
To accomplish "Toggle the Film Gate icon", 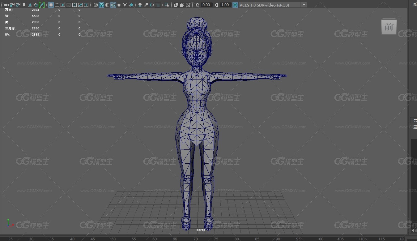I will click(57, 5).
